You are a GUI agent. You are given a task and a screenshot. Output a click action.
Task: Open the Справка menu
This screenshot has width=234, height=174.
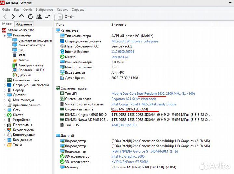pyautogui.click(x=78, y=10)
